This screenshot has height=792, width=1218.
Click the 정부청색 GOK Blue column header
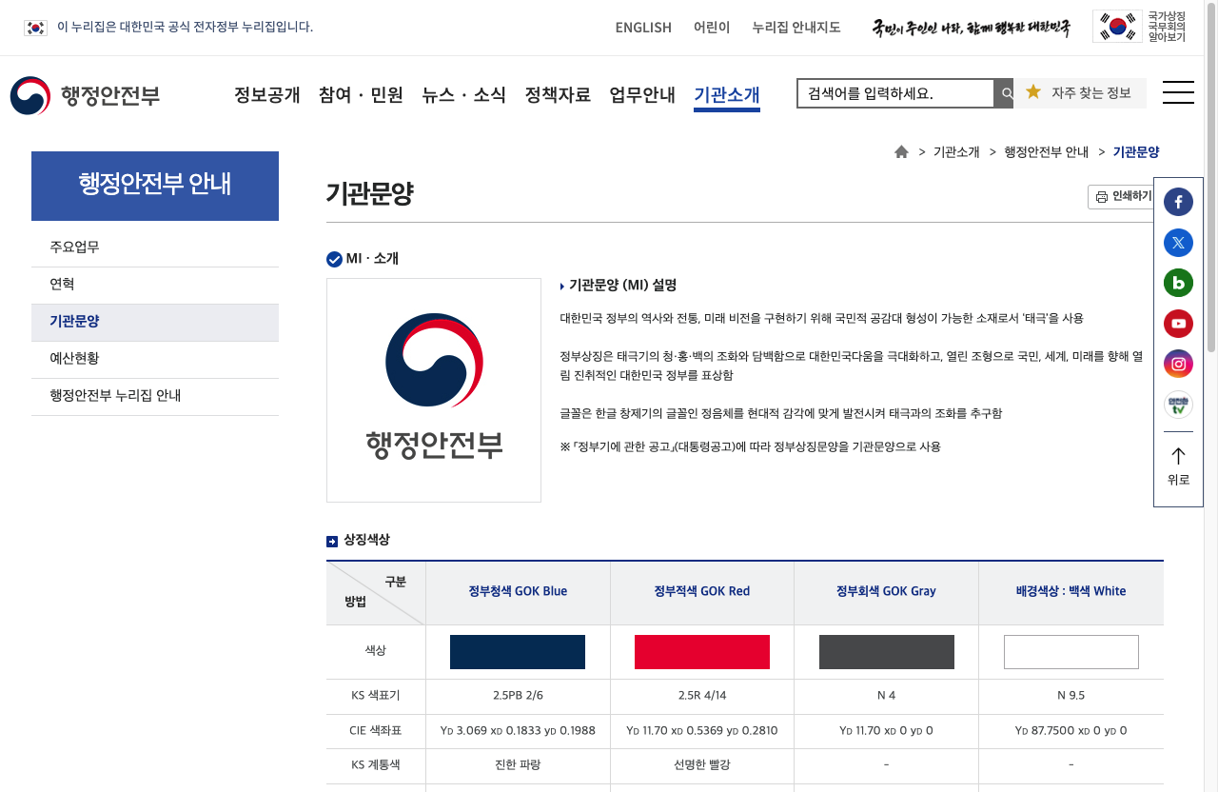point(518,591)
